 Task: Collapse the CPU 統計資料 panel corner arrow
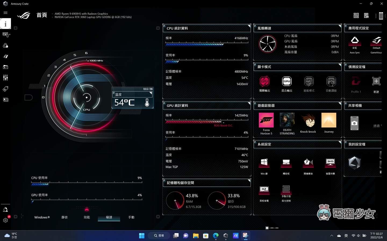coord(249,26)
